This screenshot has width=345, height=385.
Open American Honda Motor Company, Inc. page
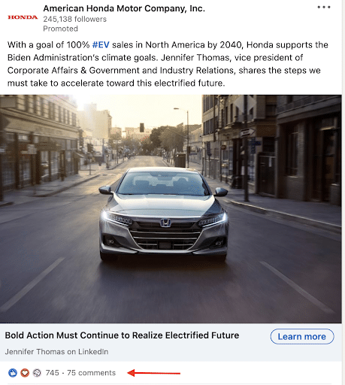coord(124,8)
